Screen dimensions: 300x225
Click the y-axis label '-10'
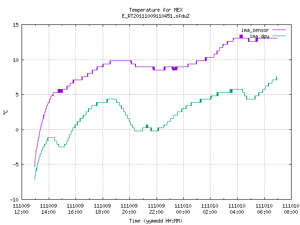(x=15, y=200)
